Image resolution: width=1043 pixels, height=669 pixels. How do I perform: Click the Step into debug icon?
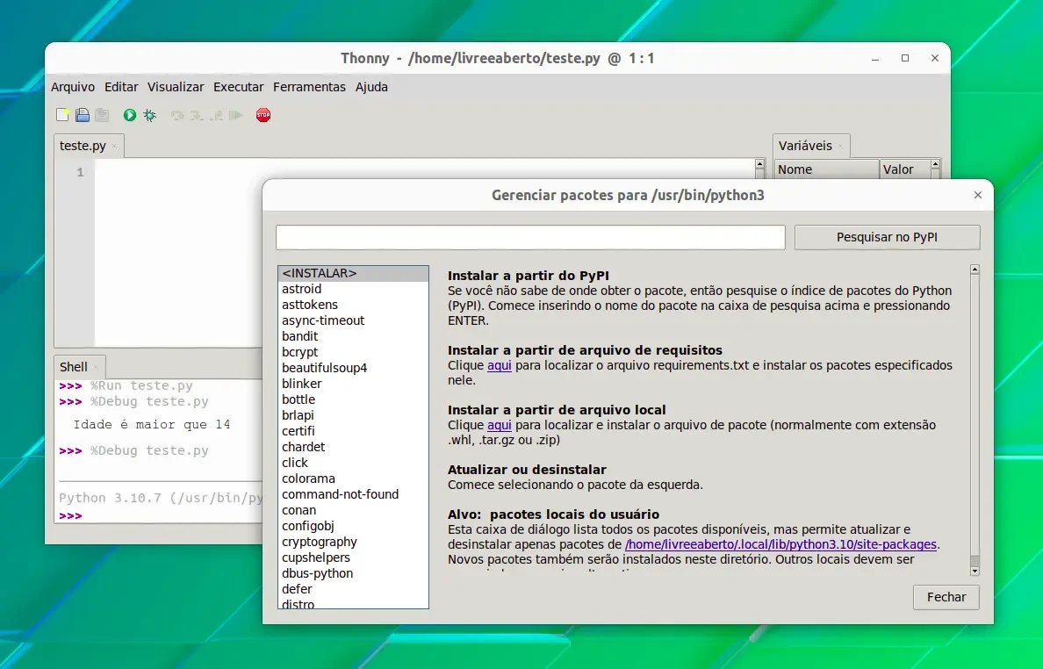tap(197, 115)
